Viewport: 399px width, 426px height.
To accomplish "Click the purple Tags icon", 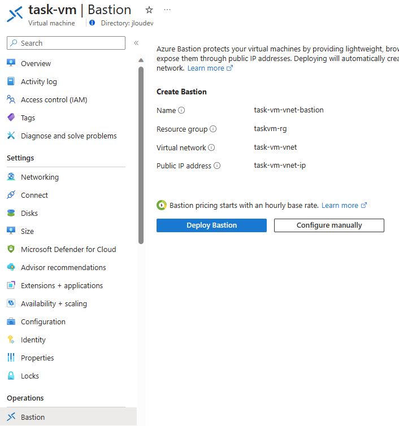I will (x=11, y=118).
